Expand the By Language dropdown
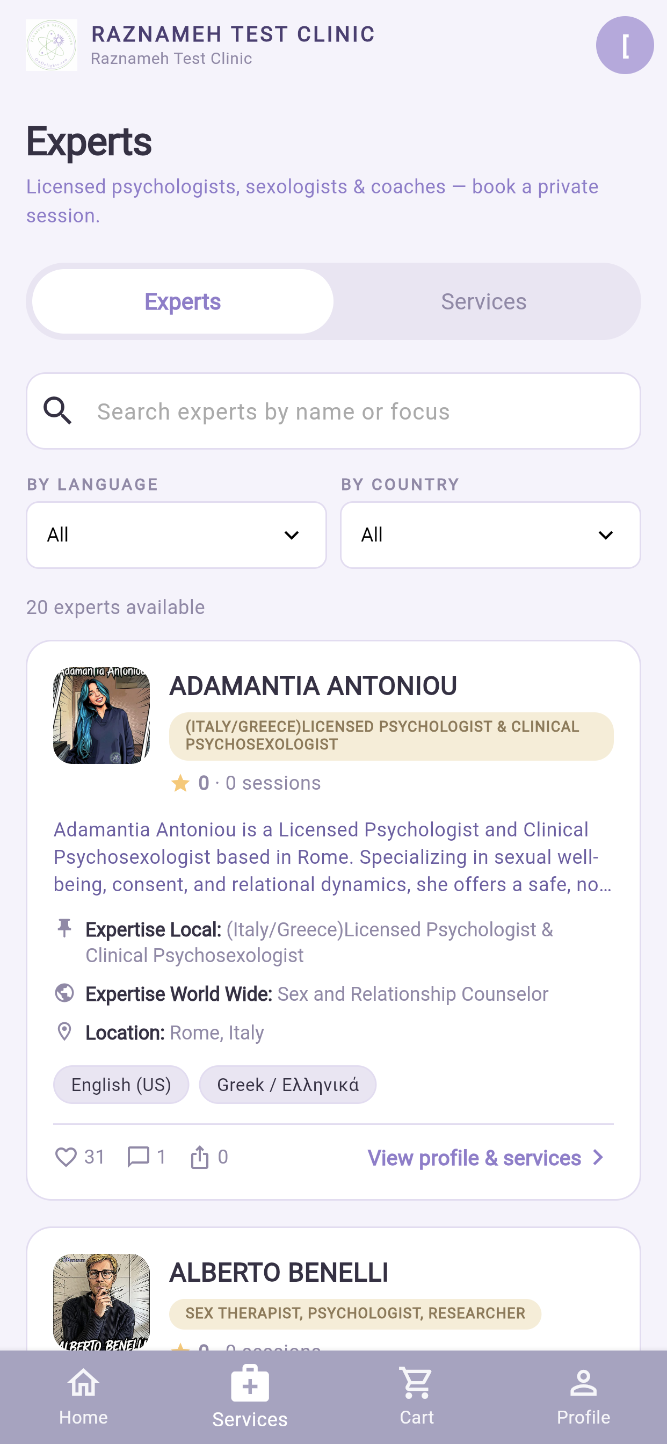This screenshot has width=667, height=1444. (x=176, y=535)
